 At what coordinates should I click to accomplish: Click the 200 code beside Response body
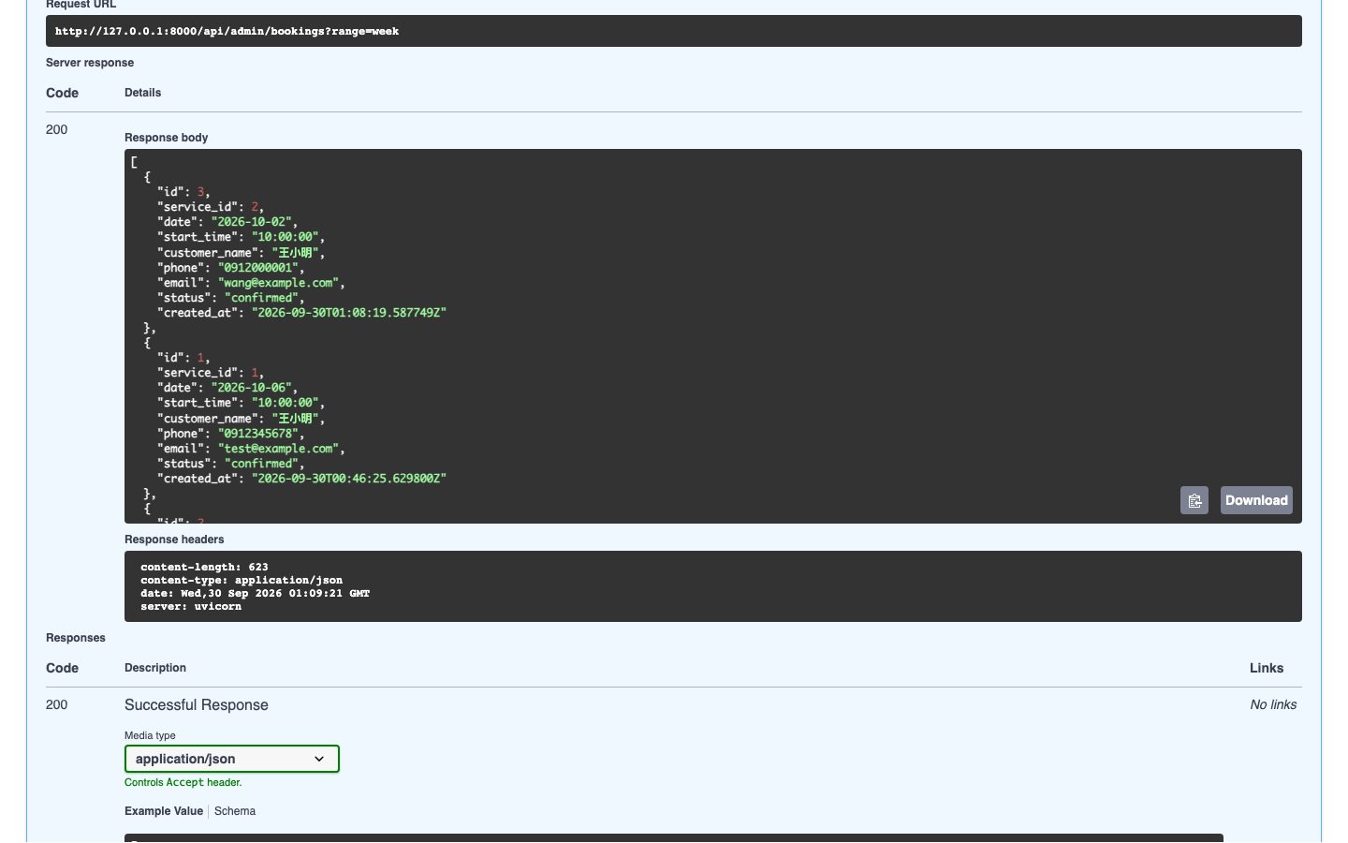(56, 129)
